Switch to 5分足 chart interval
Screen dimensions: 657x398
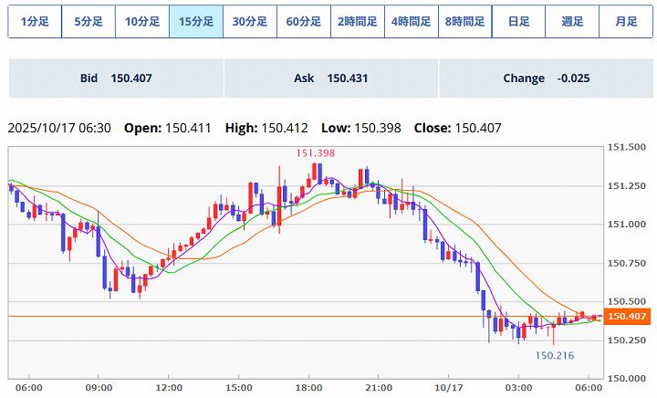(x=89, y=21)
